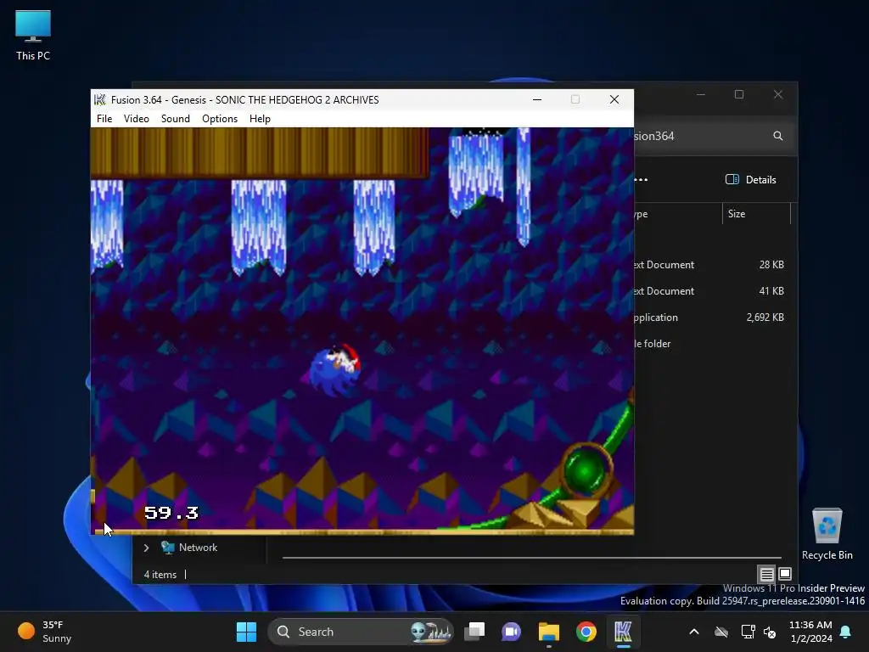
Task: Click the taskbar Search box
Action: [x=361, y=632]
